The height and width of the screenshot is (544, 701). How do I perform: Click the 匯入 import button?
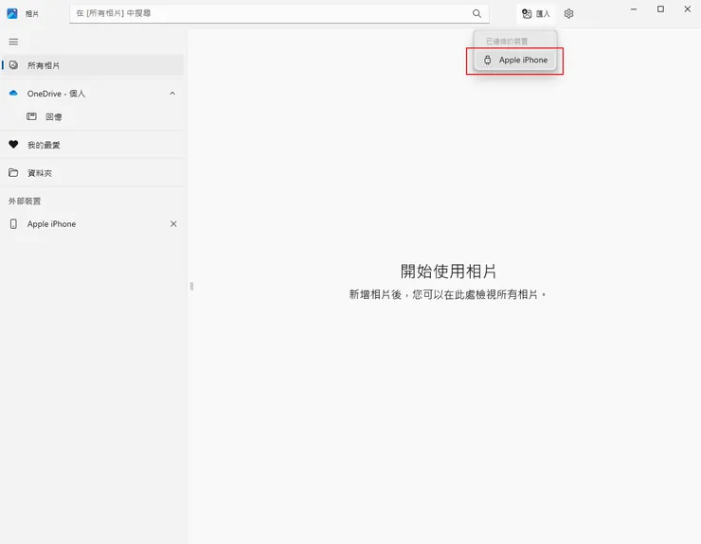tap(536, 14)
